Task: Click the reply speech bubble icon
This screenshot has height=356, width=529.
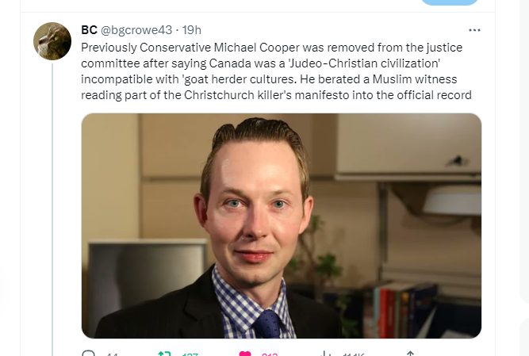Action: coord(89,354)
